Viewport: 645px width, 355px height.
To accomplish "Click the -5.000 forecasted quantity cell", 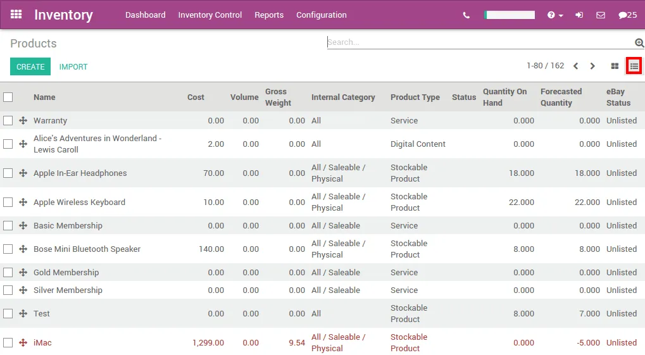I will pyautogui.click(x=588, y=343).
